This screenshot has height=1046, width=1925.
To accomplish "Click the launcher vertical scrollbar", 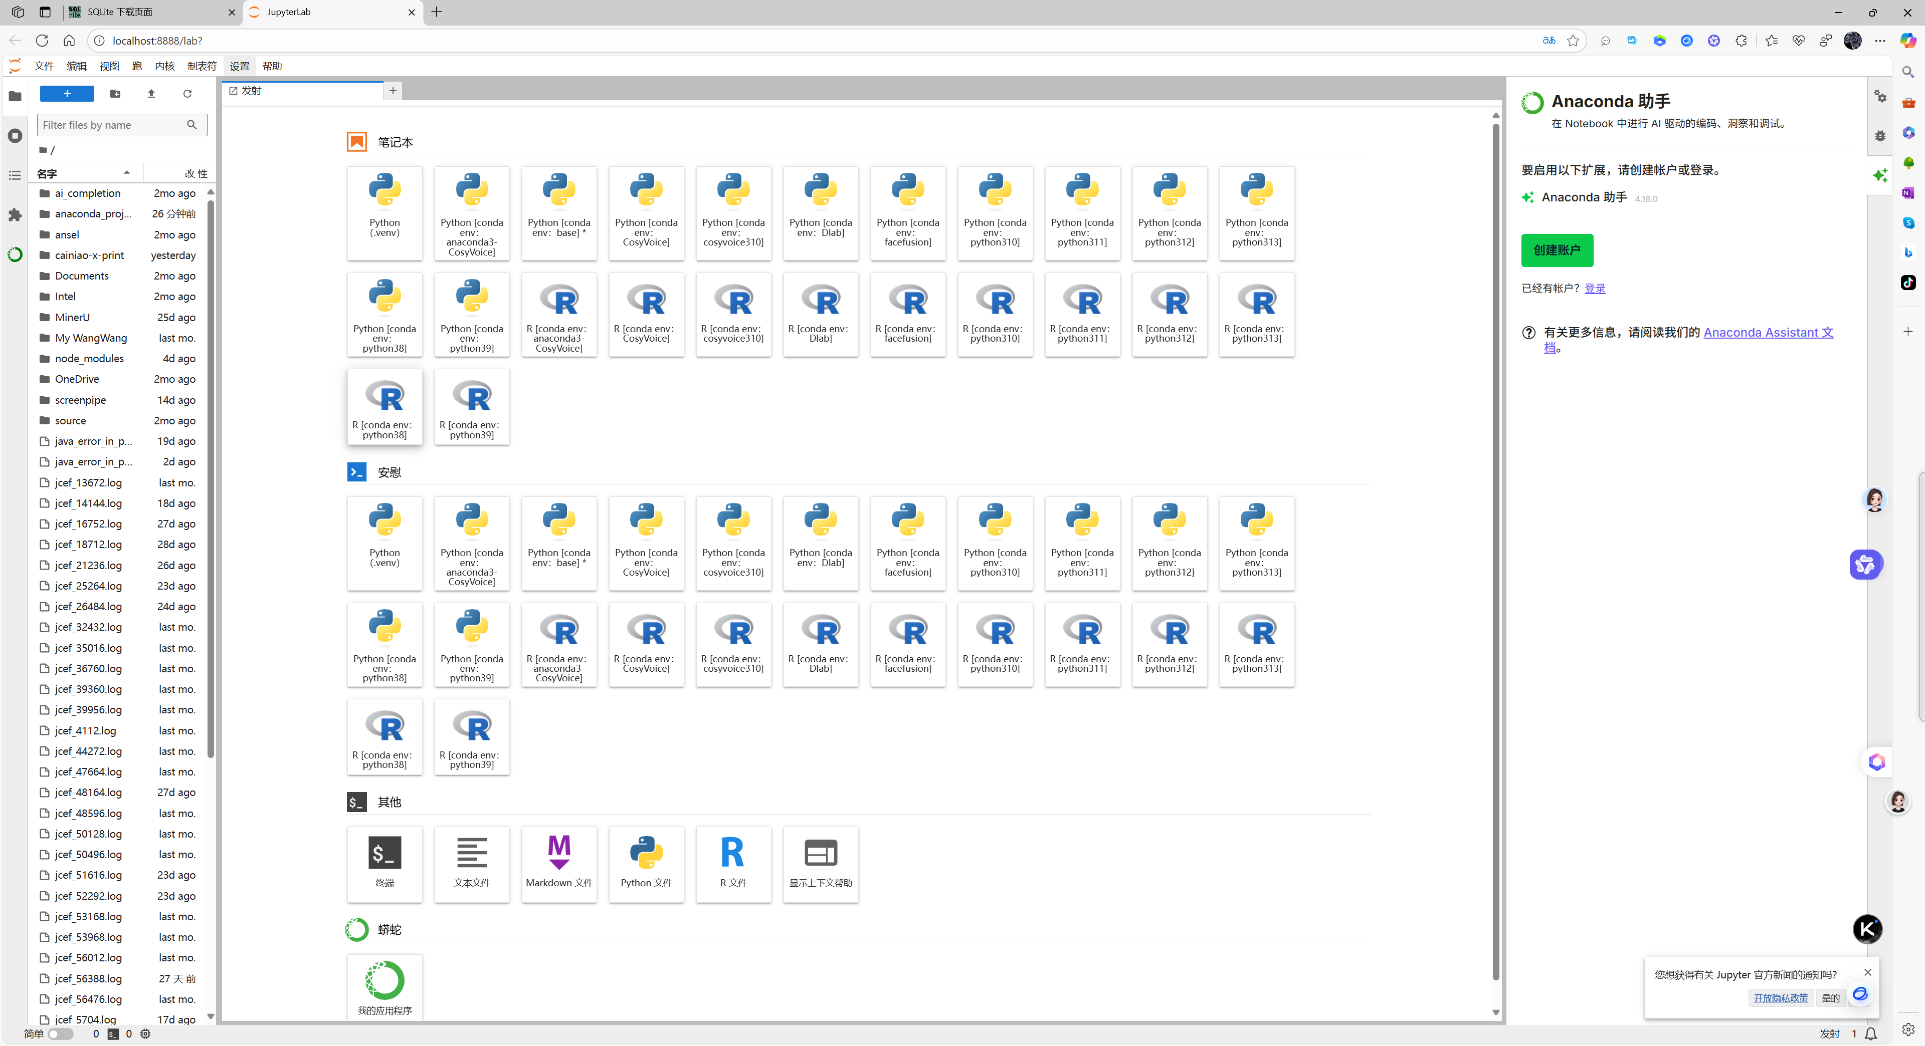I will (1495, 552).
